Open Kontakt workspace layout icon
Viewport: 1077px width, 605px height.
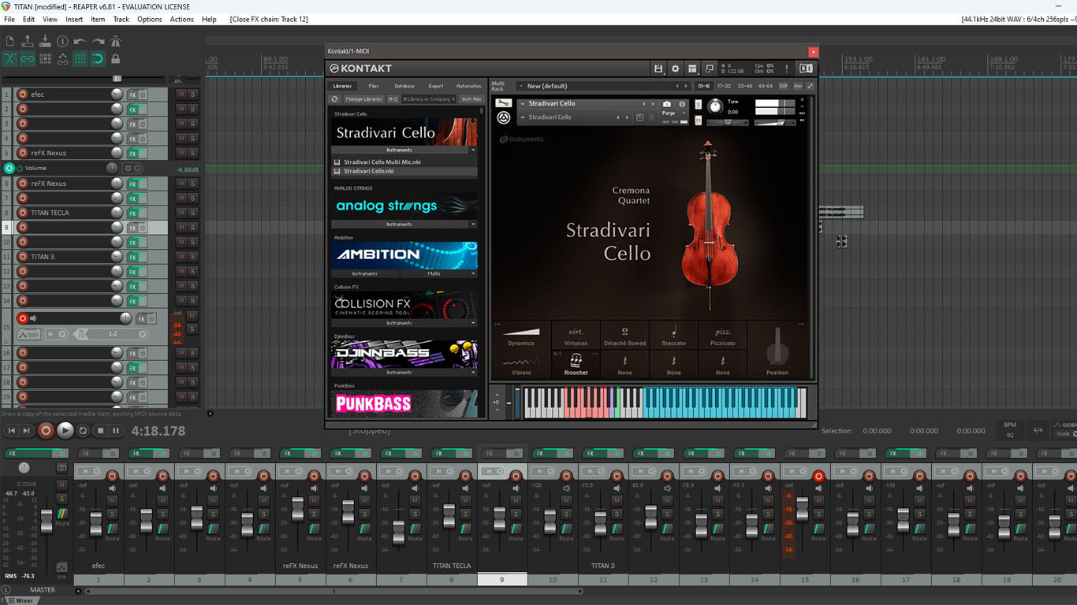click(x=692, y=69)
